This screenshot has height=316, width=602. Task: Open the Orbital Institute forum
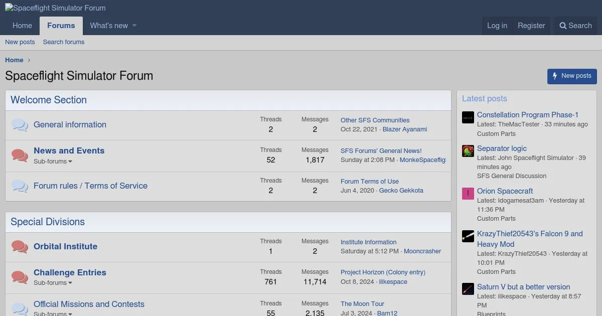pos(65,247)
